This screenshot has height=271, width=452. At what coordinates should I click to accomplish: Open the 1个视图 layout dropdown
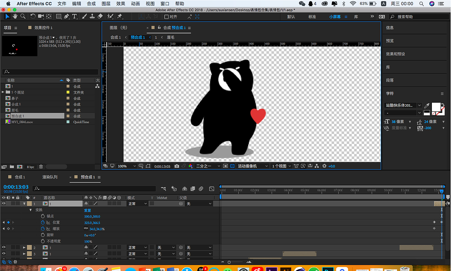tap(281, 166)
